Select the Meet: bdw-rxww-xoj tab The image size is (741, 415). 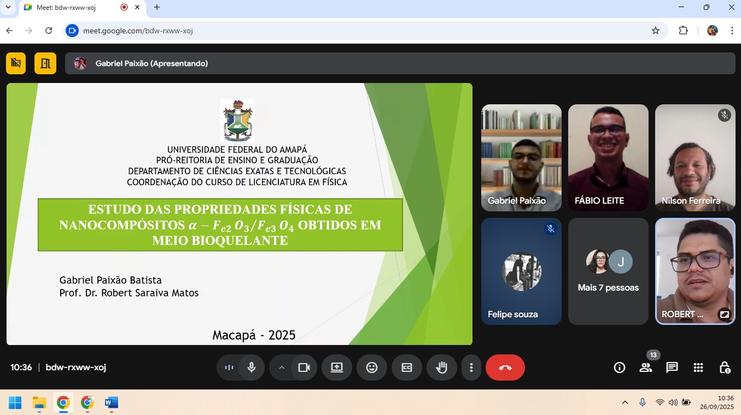click(71, 7)
